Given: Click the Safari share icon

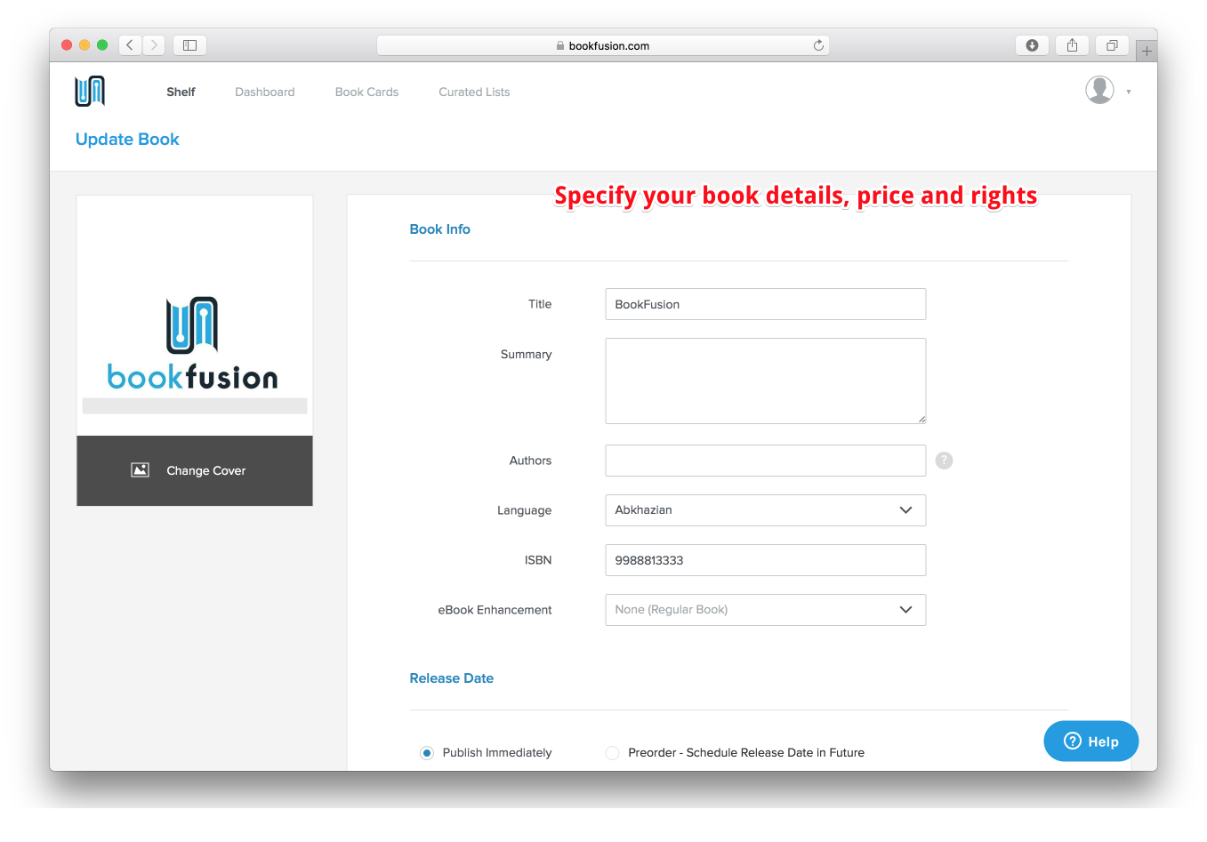Looking at the screenshot, I should [x=1072, y=45].
